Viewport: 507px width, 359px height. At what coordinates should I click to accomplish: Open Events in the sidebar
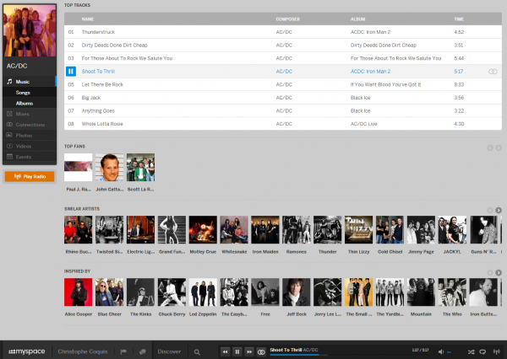[30, 157]
